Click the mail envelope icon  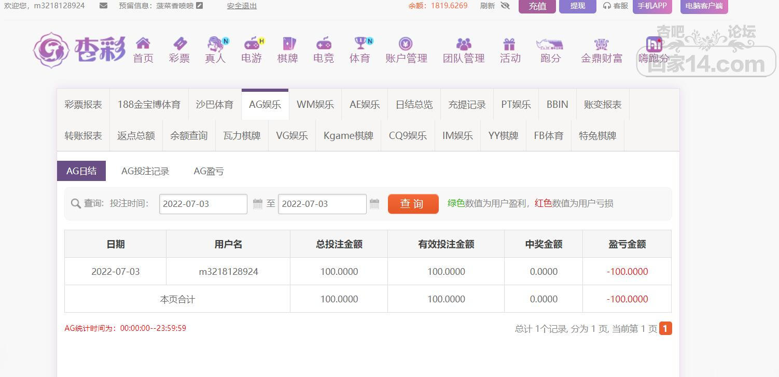point(103,6)
